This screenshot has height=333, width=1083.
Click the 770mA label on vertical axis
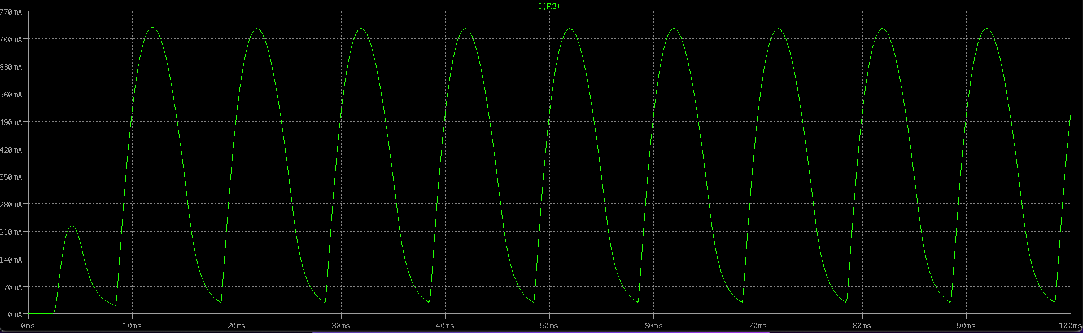point(11,12)
